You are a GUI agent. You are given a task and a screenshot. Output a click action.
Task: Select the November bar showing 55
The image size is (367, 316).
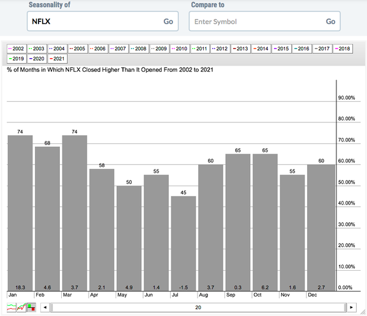292,233
